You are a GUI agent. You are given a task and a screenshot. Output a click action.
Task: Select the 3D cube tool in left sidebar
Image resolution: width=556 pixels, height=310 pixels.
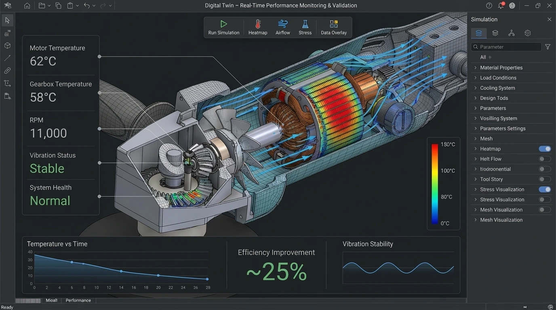(x=7, y=46)
